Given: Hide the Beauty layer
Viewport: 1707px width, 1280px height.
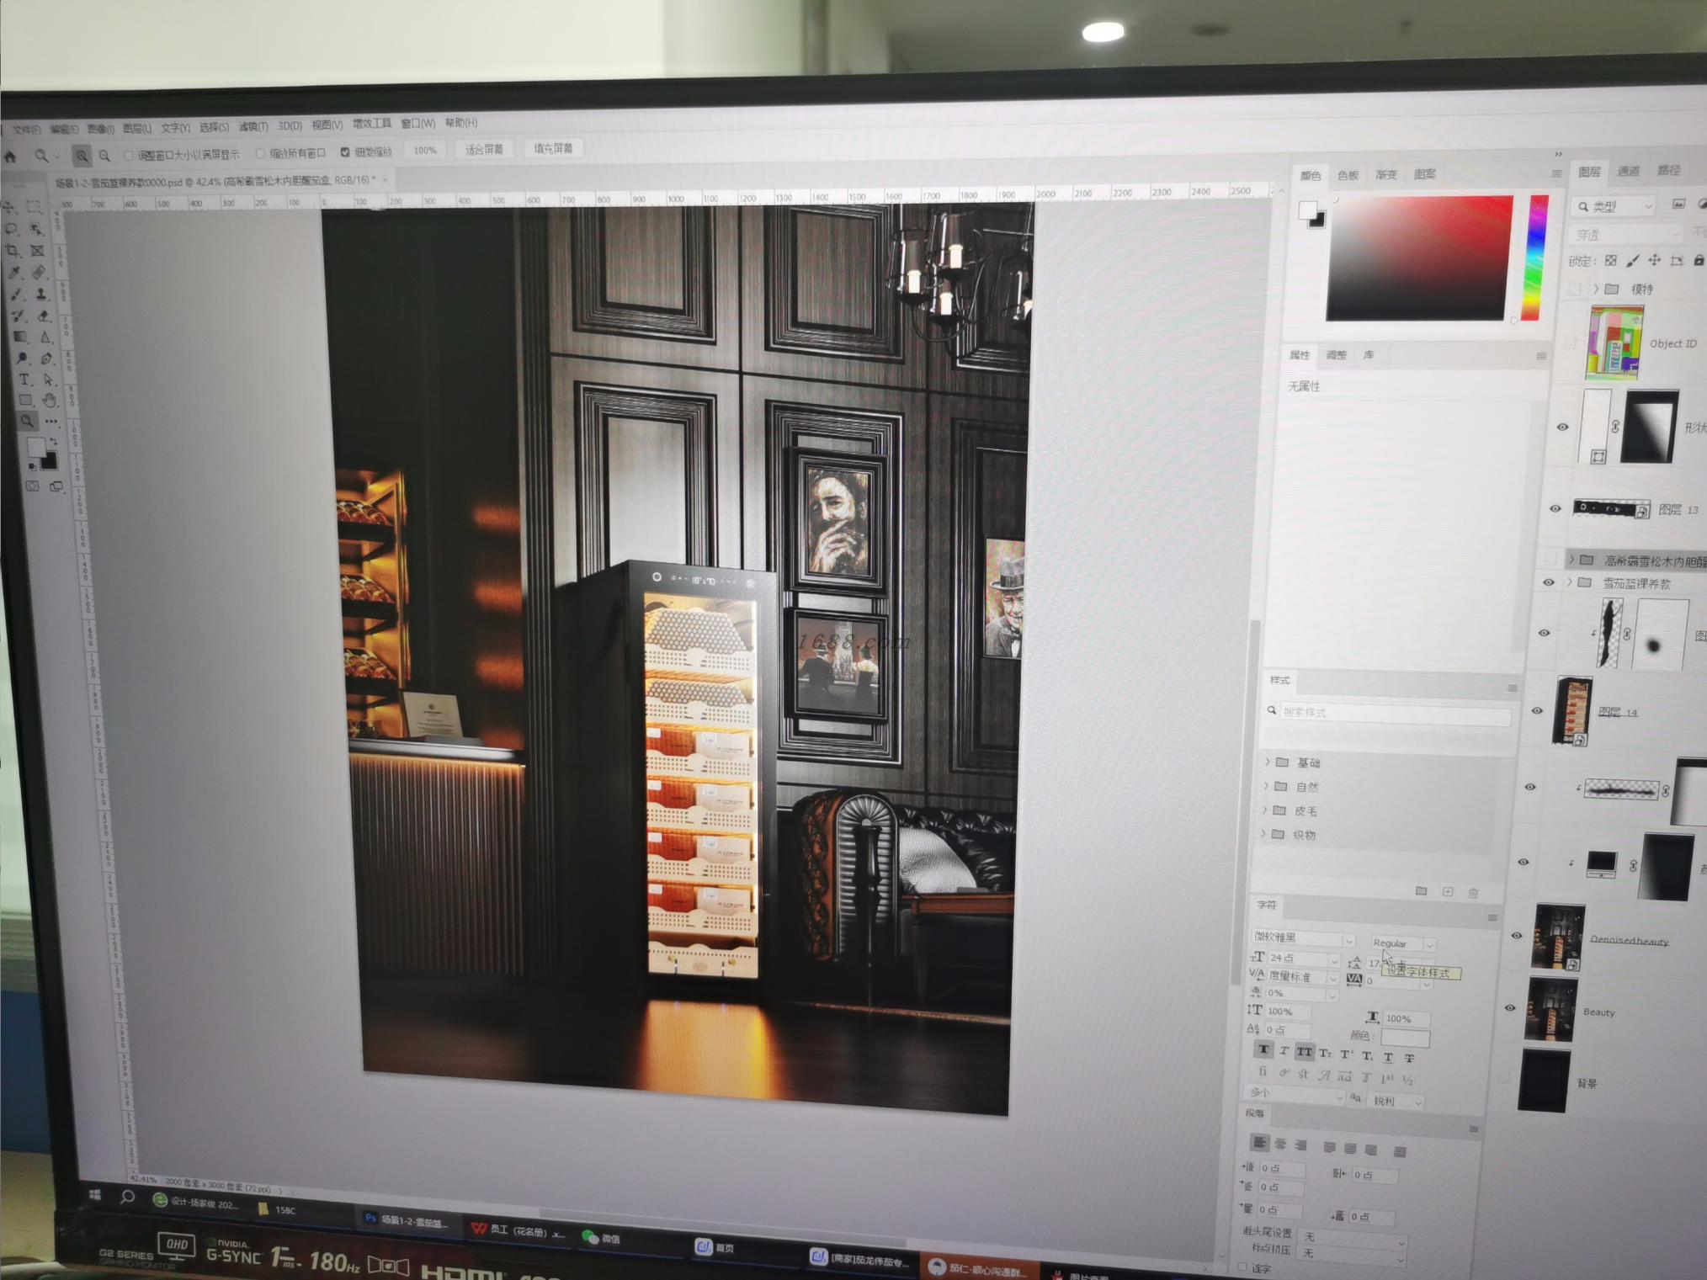Looking at the screenshot, I should (1510, 1007).
